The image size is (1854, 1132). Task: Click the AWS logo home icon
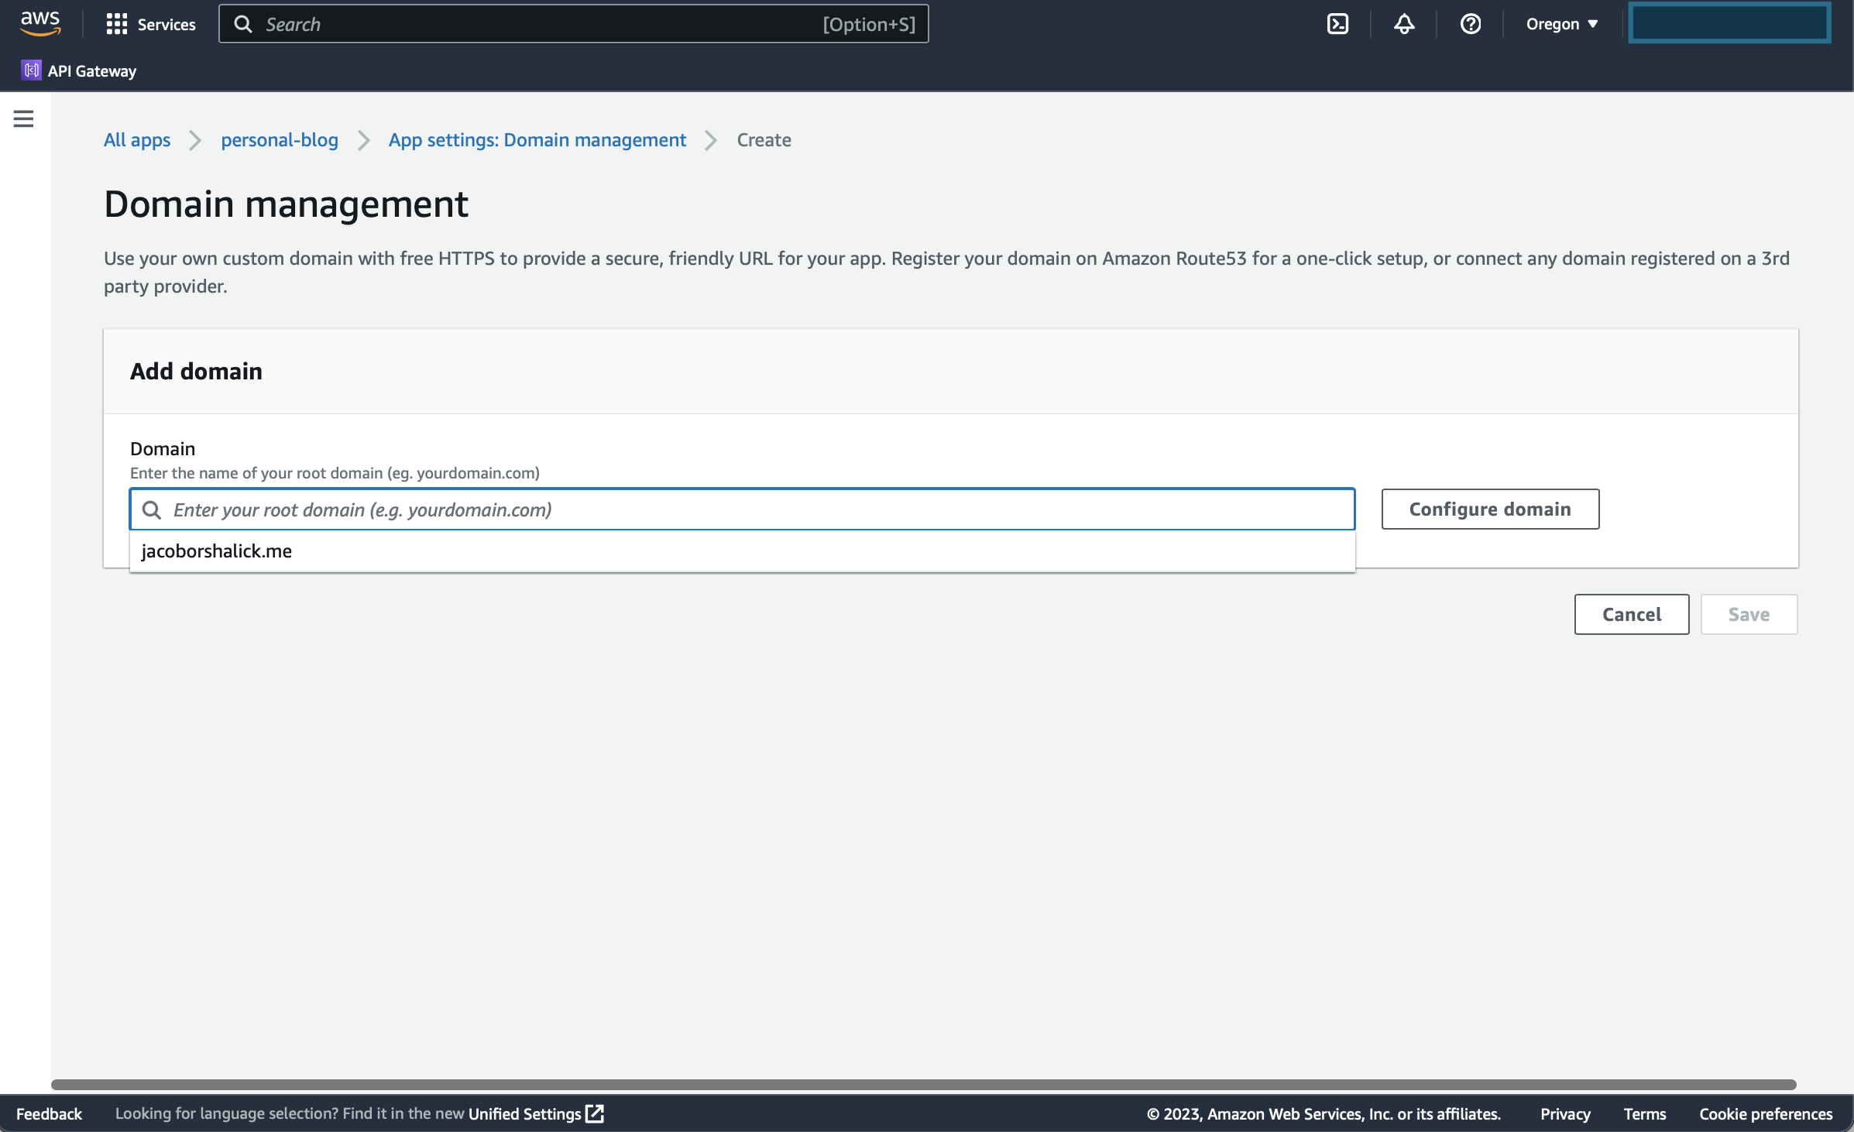[40, 24]
